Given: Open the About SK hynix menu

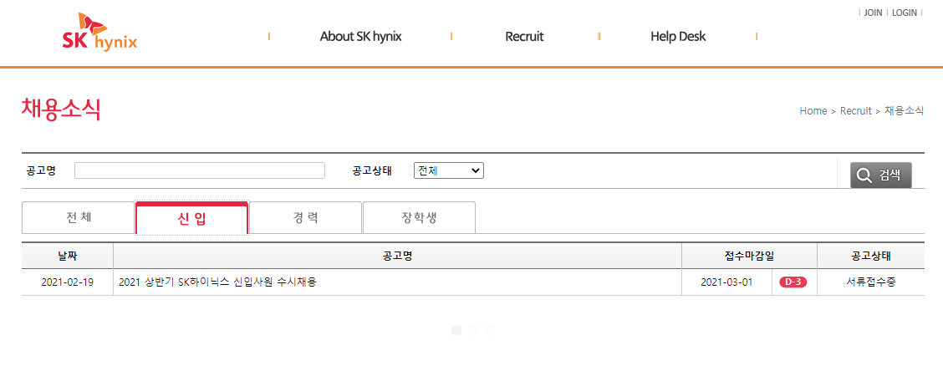Looking at the screenshot, I should (x=360, y=37).
